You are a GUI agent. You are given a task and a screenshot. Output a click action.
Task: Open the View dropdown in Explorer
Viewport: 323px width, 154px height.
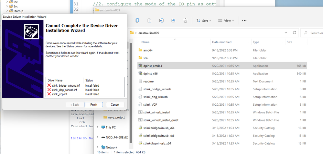click(x=226, y=21)
